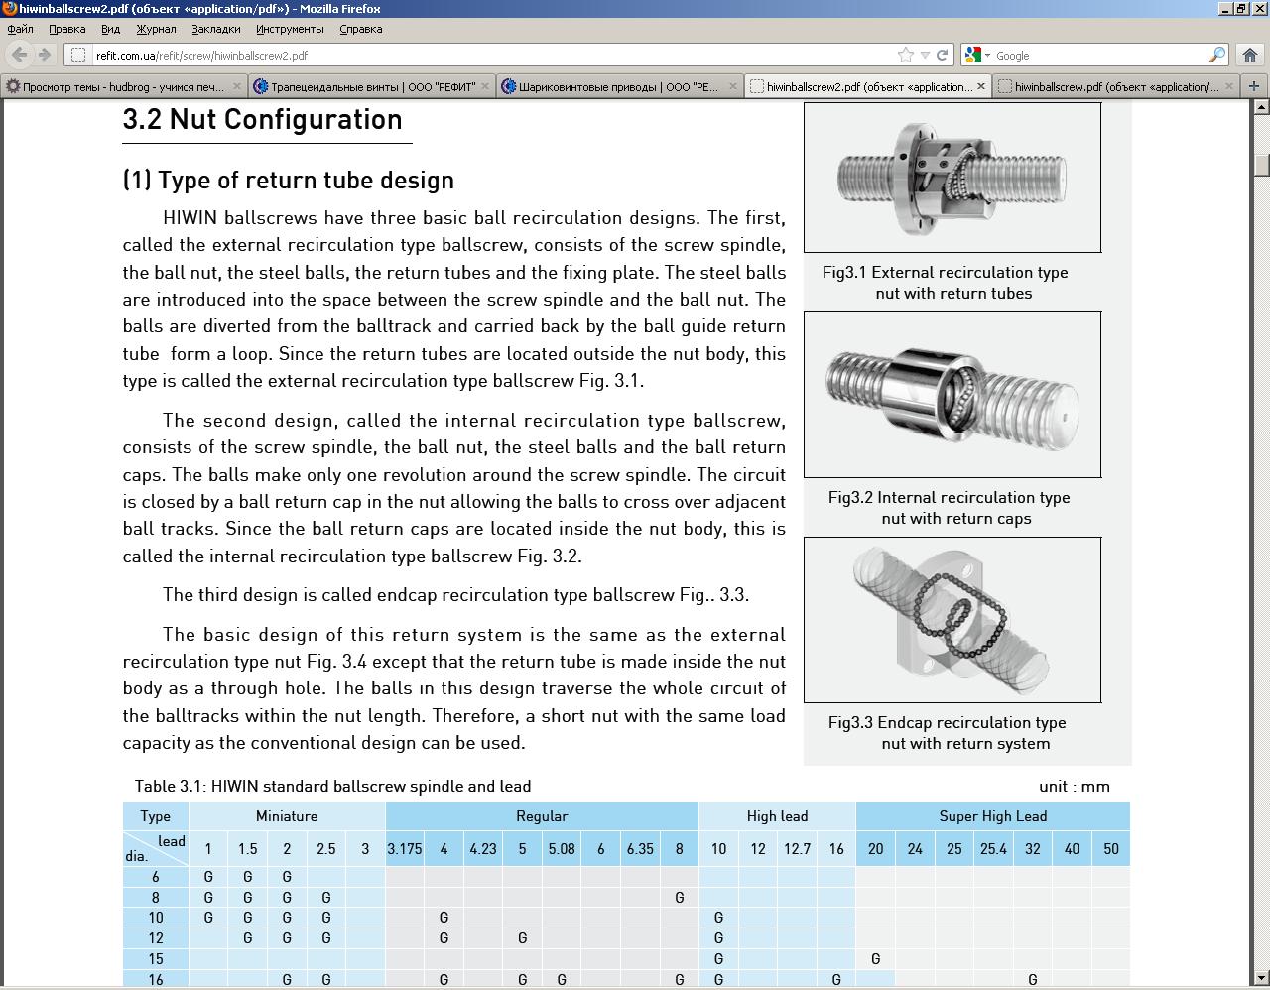Bookmark this page with the star icon
This screenshot has height=990, width=1270.
tap(905, 56)
